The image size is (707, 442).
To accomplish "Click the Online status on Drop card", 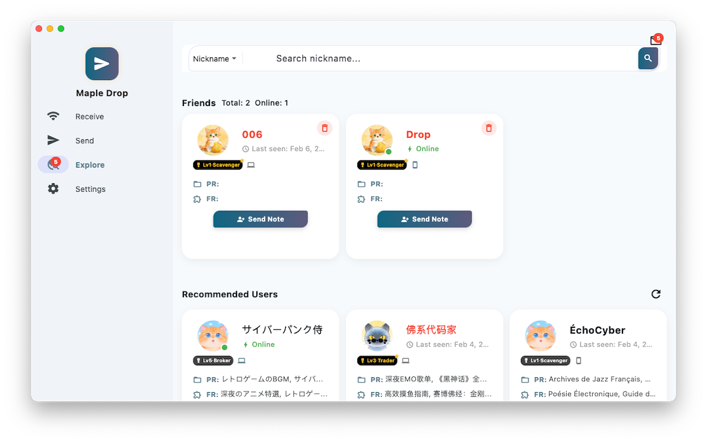I will [423, 149].
